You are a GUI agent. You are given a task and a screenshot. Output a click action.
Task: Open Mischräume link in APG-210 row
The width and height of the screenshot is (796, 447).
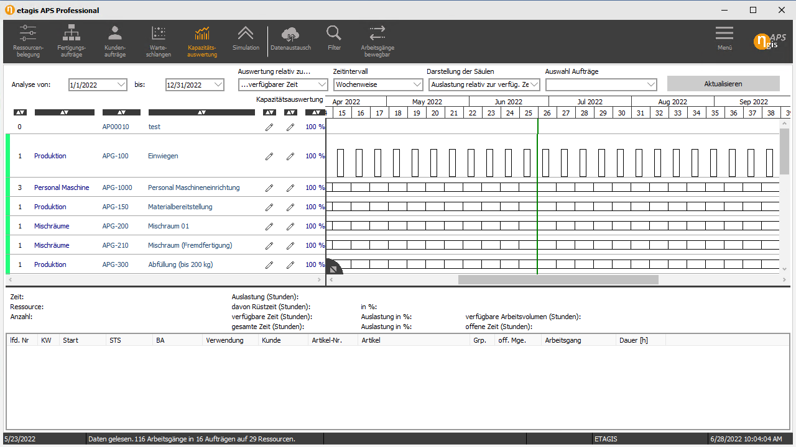click(52, 246)
